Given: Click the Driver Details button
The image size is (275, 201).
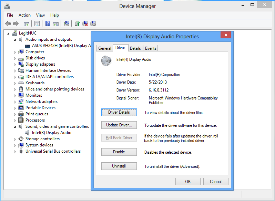Looking at the screenshot, I should pos(119,112).
